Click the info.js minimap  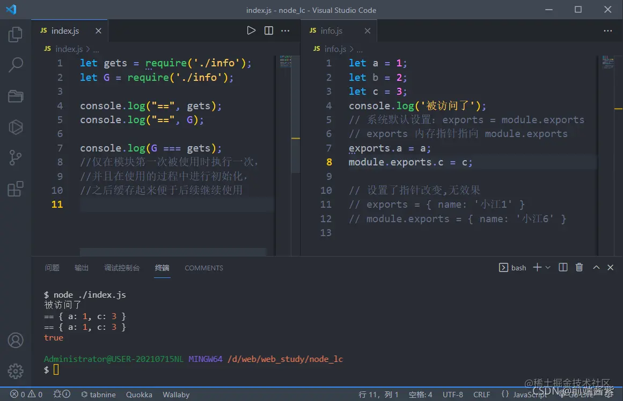pos(608,62)
